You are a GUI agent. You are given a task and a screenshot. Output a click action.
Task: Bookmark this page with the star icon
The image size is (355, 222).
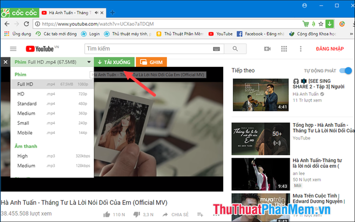321,24
